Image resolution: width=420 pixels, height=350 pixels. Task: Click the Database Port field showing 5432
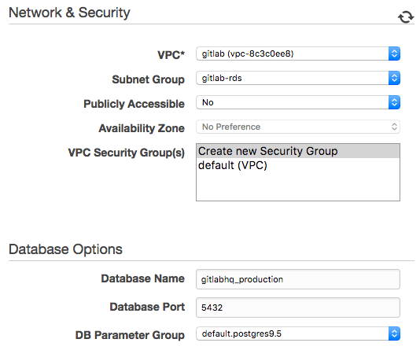point(298,308)
